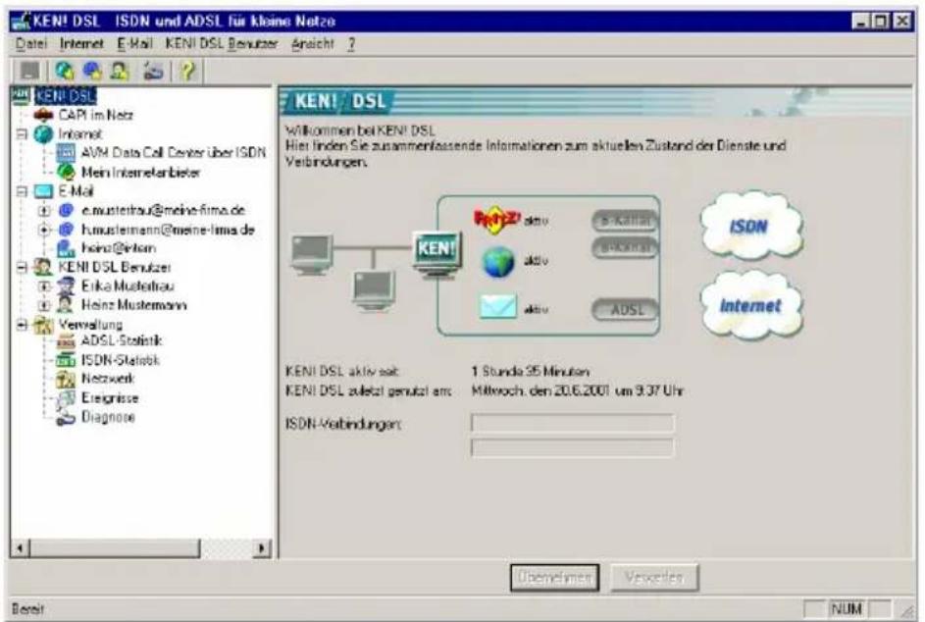This screenshot has width=925, height=622.
Task: Click the first B-Kanal button
Action: tap(625, 222)
